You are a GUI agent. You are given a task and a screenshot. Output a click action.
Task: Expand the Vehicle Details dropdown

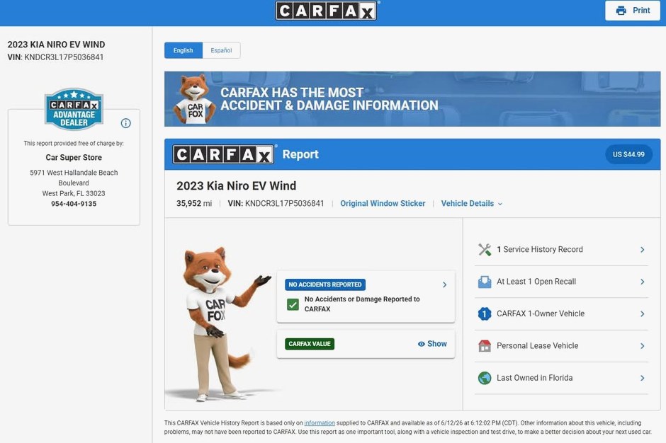(x=471, y=204)
